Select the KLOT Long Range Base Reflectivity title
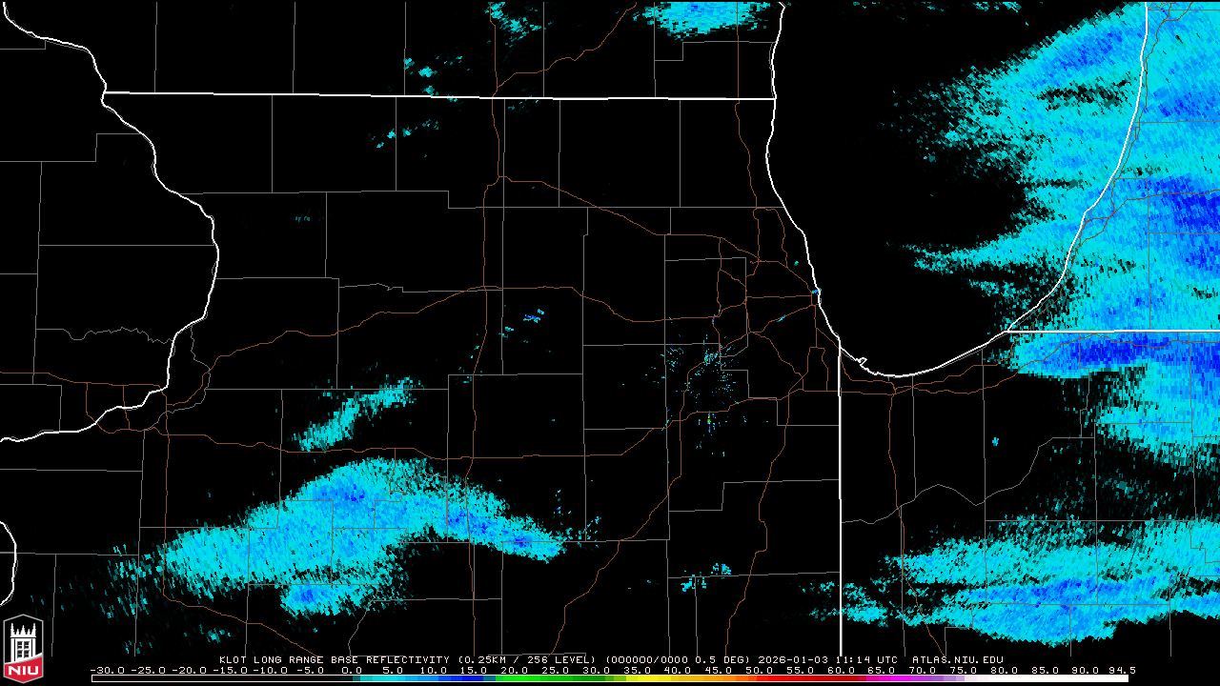This screenshot has height=686, width=1220. tap(334, 659)
